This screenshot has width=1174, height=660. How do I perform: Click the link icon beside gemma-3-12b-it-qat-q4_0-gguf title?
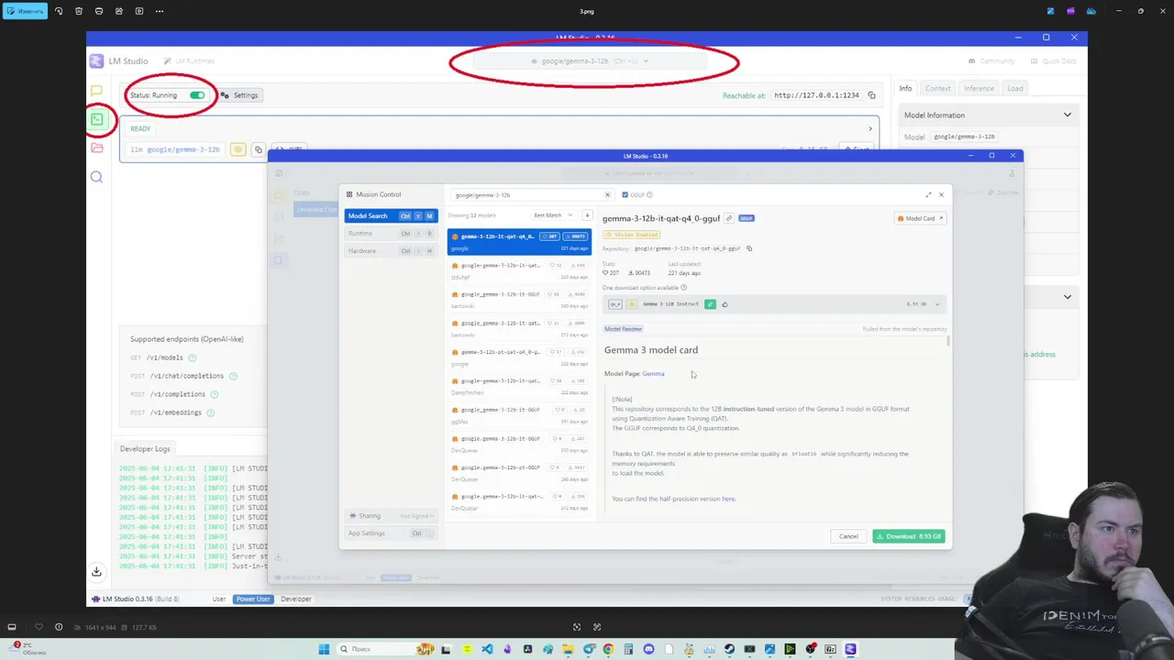[x=729, y=218]
